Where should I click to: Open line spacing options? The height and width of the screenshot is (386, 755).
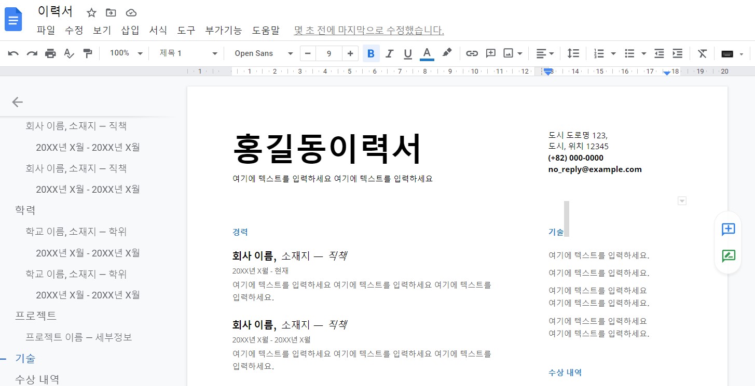coord(573,53)
